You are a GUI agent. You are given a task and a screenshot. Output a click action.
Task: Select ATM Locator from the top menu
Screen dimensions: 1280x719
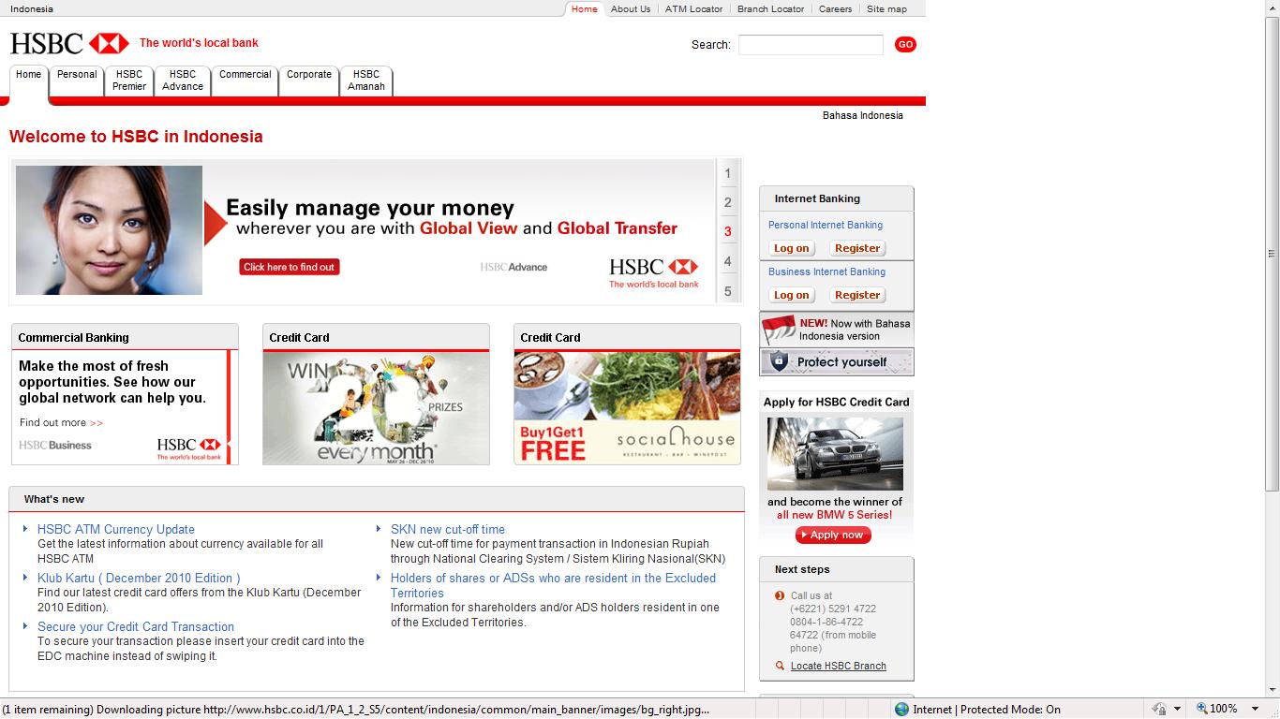click(x=693, y=8)
